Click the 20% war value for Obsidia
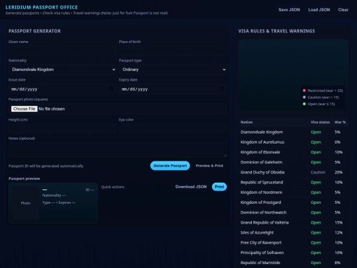 [338, 172]
